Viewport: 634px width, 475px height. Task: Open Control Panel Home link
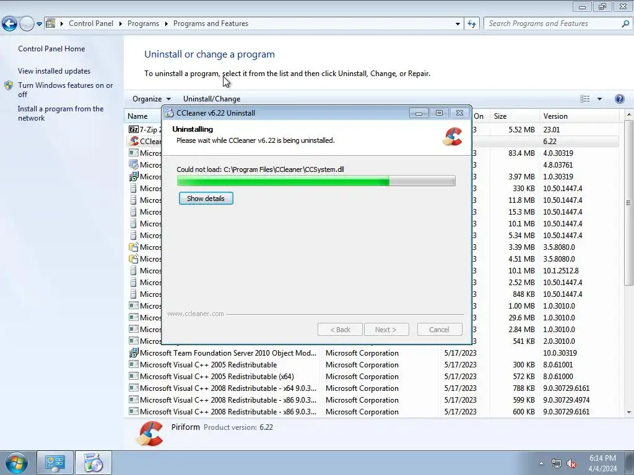[x=51, y=48]
